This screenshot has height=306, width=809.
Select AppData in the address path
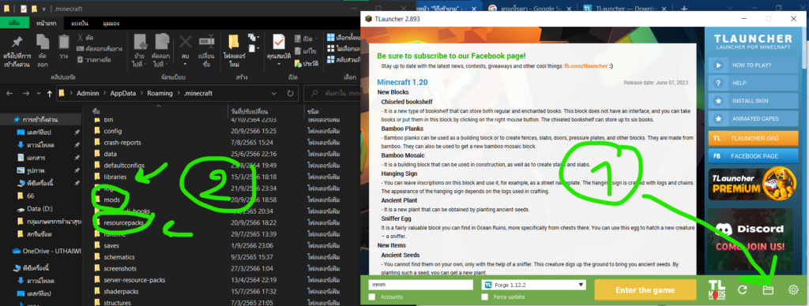122,93
